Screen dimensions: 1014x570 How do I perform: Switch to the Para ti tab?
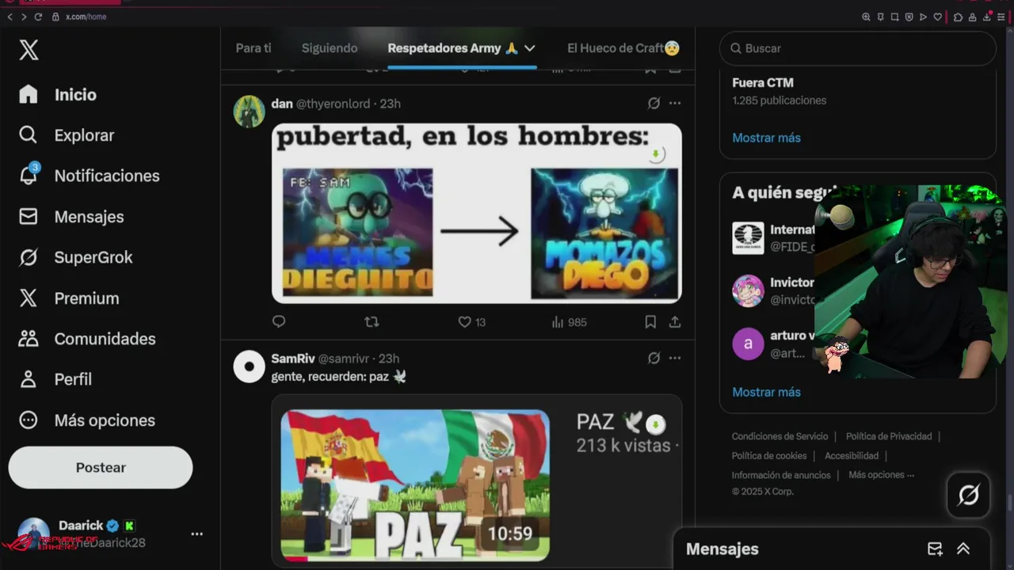253,48
